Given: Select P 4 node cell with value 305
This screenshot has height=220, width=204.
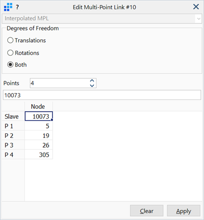Looking at the screenshot, I should (x=38, y=155).
